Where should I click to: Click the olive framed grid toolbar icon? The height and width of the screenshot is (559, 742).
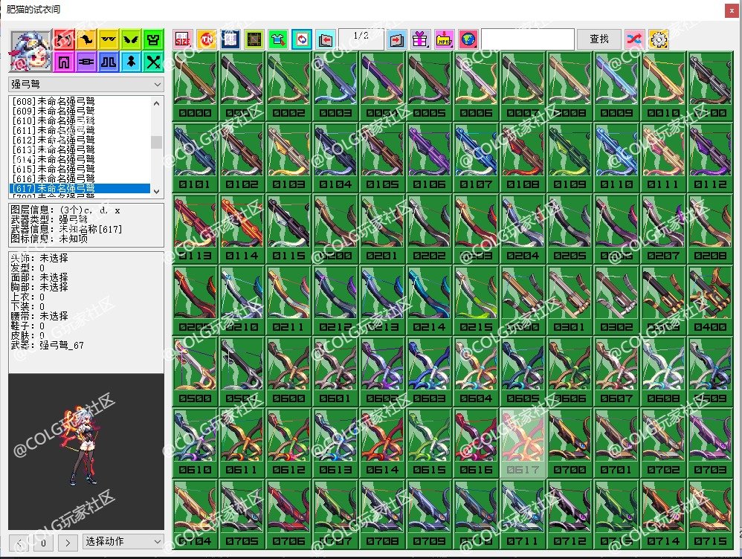[x=254, y=39]
